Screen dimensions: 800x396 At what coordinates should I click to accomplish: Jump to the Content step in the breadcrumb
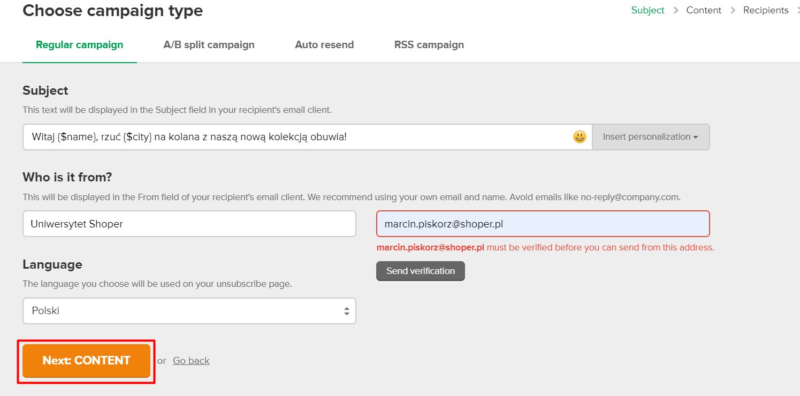704,11
